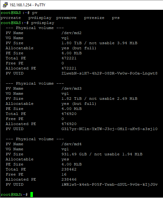Click the Total PE value 476920
The height and width of the screenshot is (198, 163).
[69, 114]
